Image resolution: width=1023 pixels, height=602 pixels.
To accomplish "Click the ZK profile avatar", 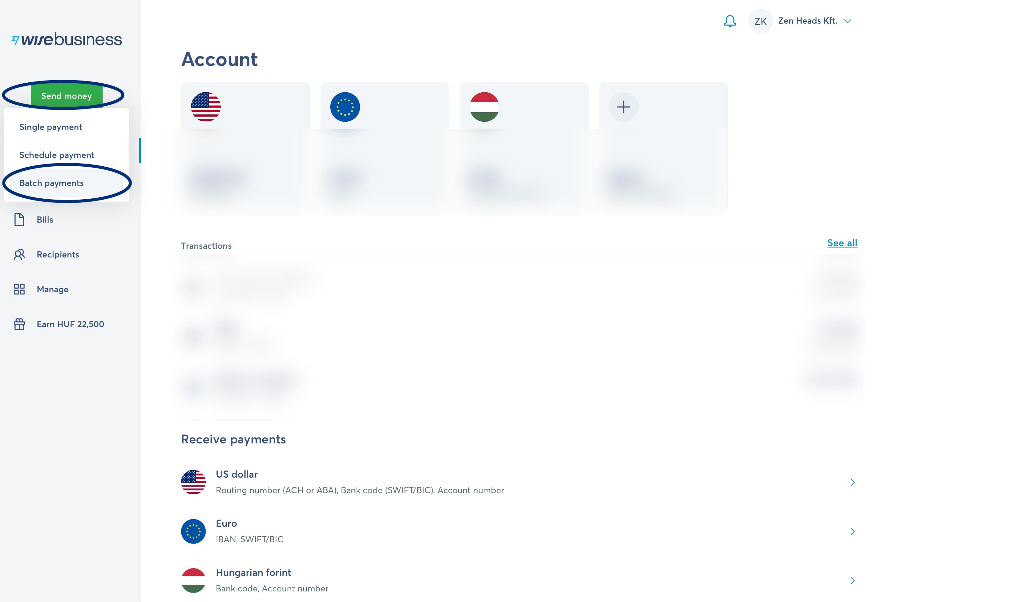I will (760, 21).
